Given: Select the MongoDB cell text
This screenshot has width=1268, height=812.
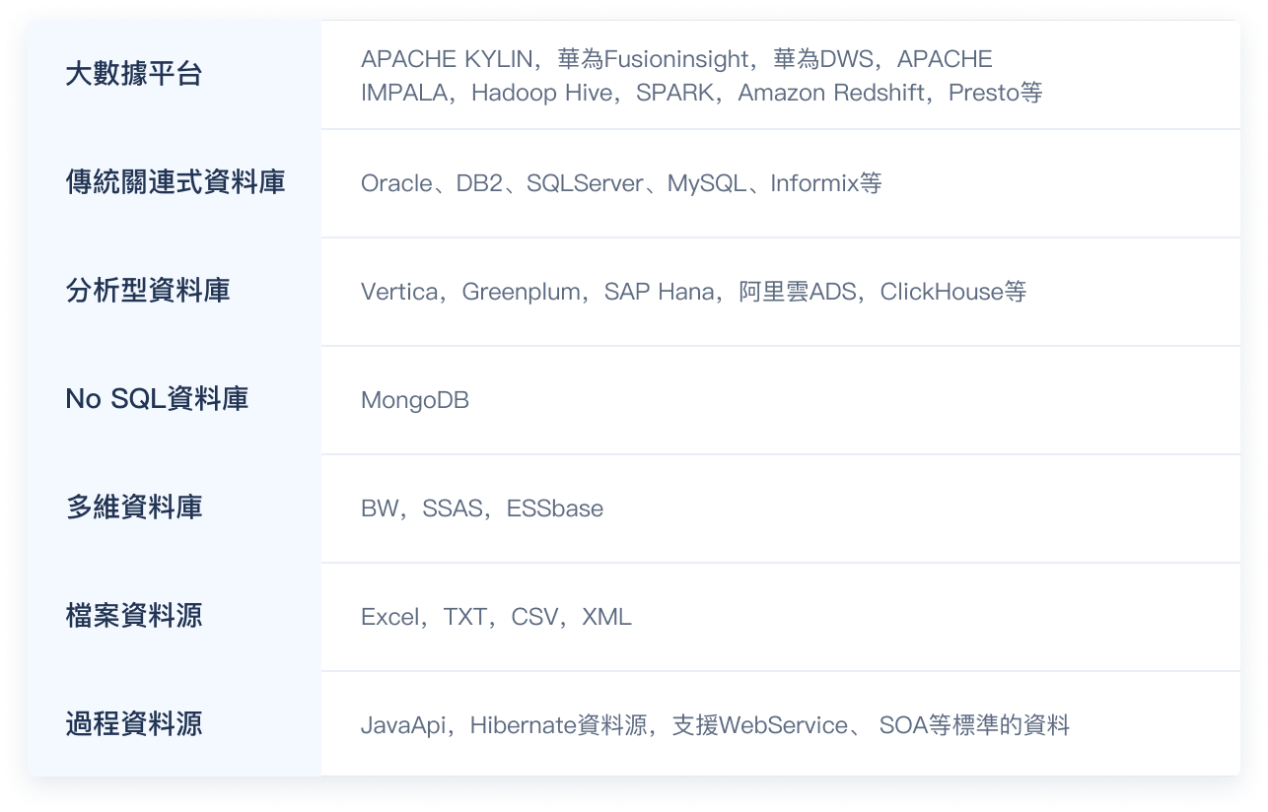Looking at the screenshot, I should [x=415, y=400].
